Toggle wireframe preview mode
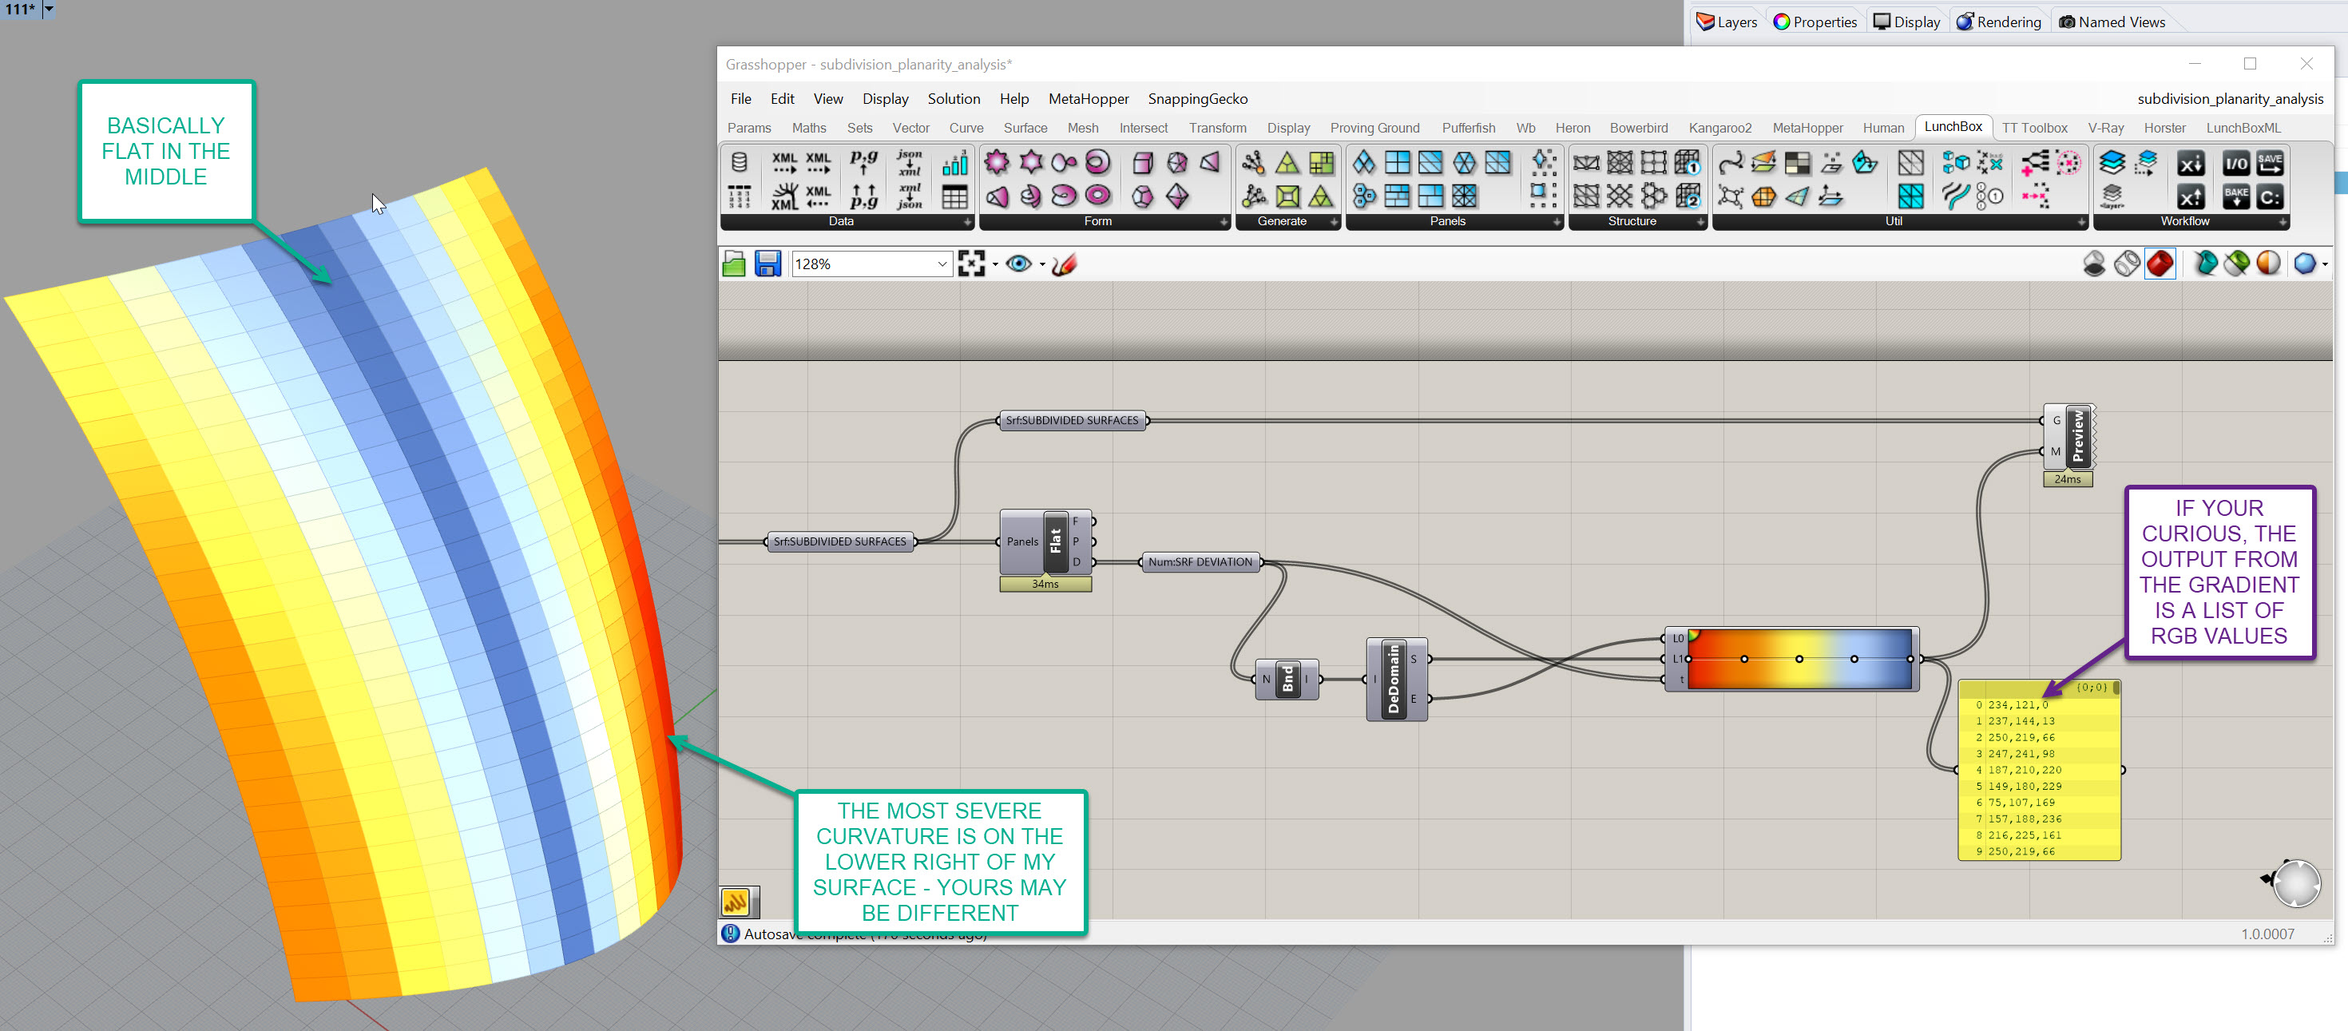This screenshot has width=2348, height=1031. (x=2127, y=264)
